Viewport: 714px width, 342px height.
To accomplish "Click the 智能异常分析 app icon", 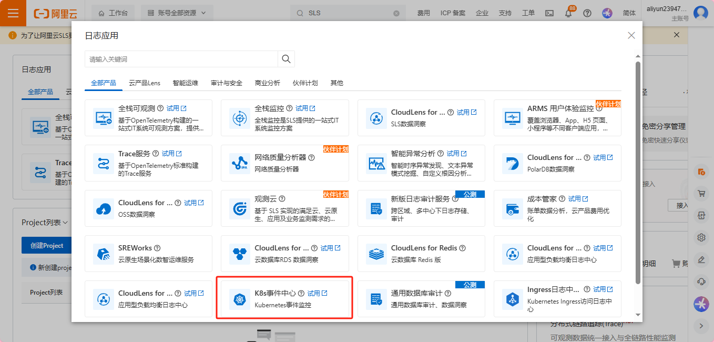I will click(x=376, y=163).
